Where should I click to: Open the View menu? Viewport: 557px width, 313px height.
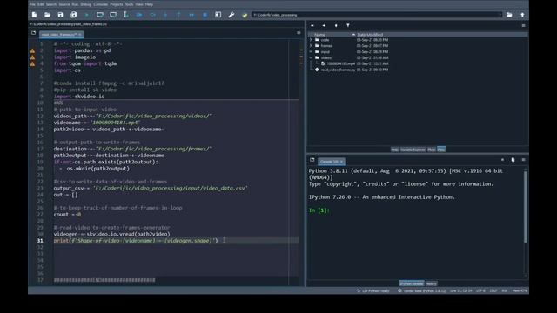point(139,4)
